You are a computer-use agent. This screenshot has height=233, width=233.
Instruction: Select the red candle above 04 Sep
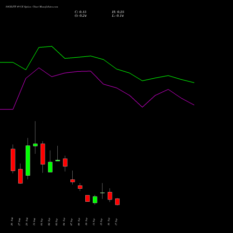click(65, 163)
